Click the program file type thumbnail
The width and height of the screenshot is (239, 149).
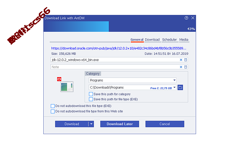click(x=67, y=87)
